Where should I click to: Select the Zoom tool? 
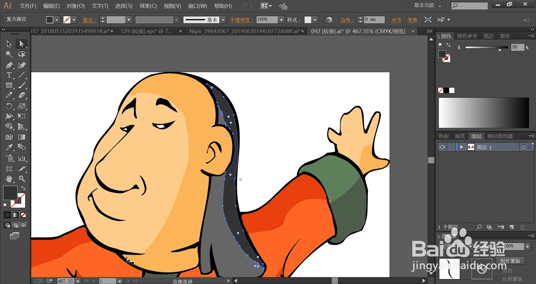(x=22, y=179)
